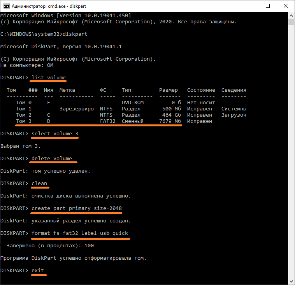
Task: Click 'Сведения' column header
Action: (x=234, y=90)
